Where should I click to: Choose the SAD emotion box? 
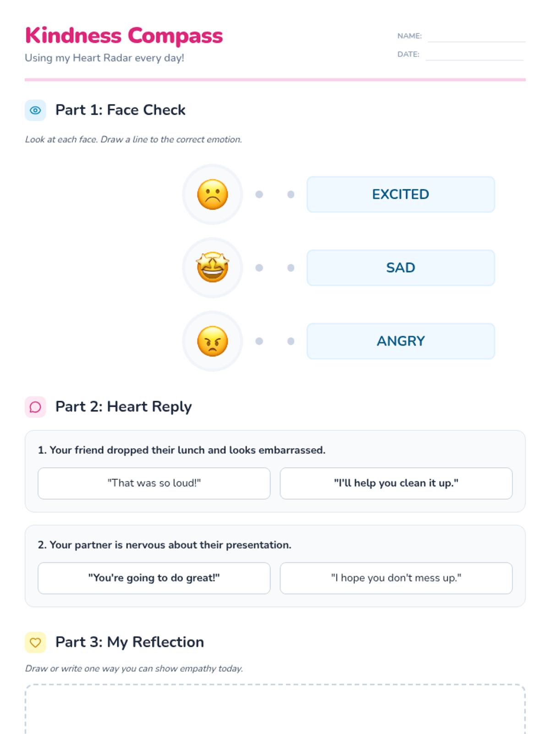401,268
